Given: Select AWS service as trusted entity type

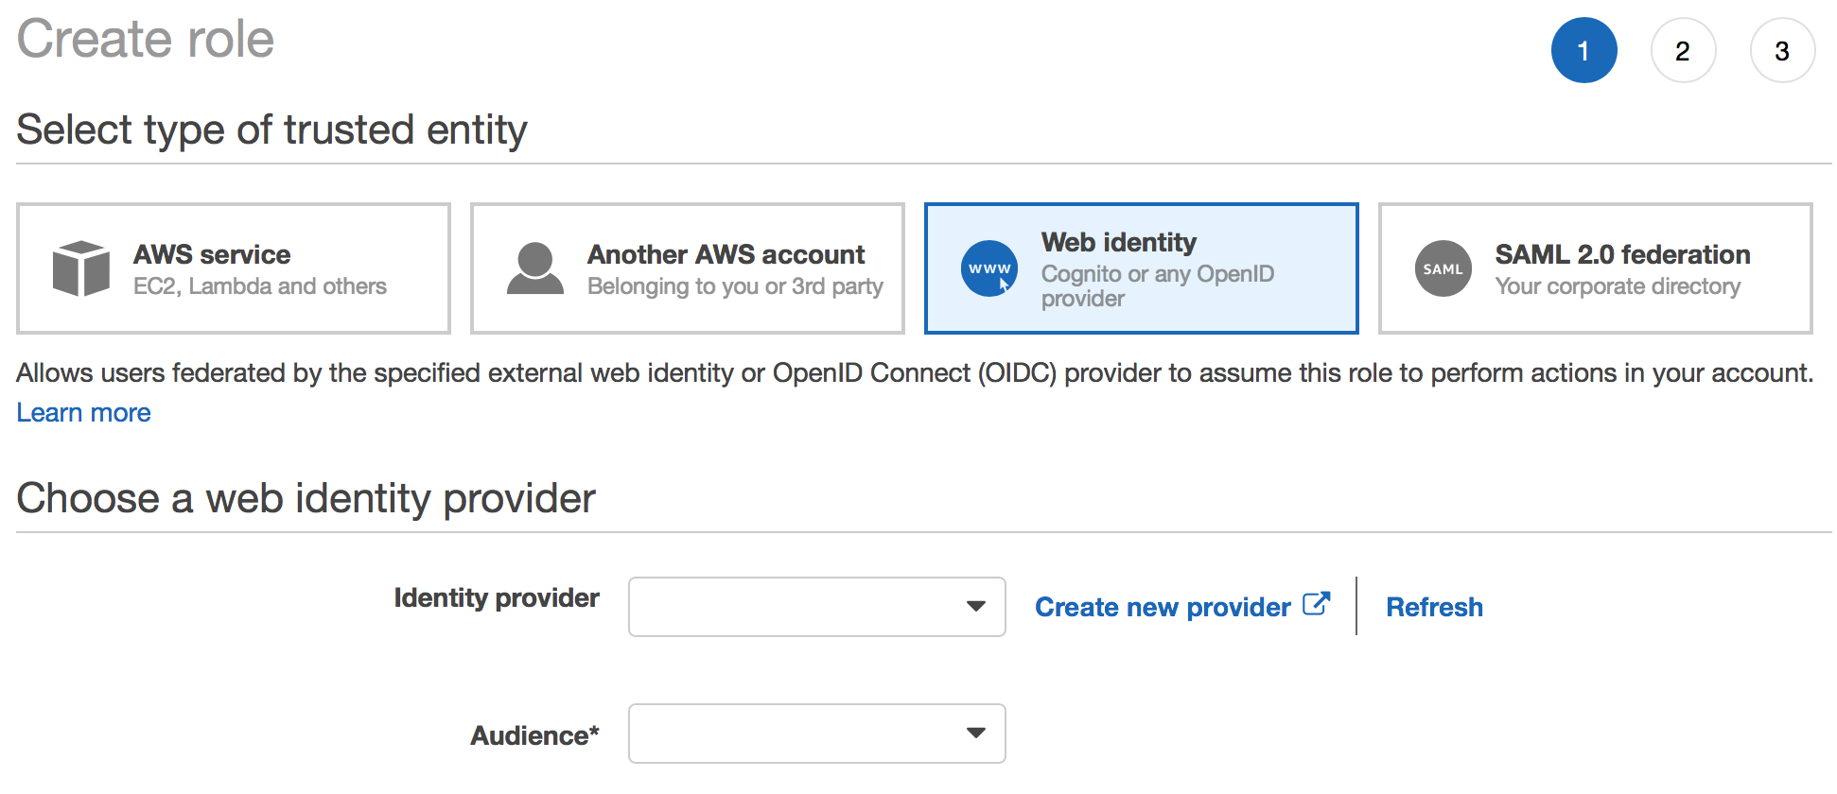Looking at the screenshot, I should (212, 254).
